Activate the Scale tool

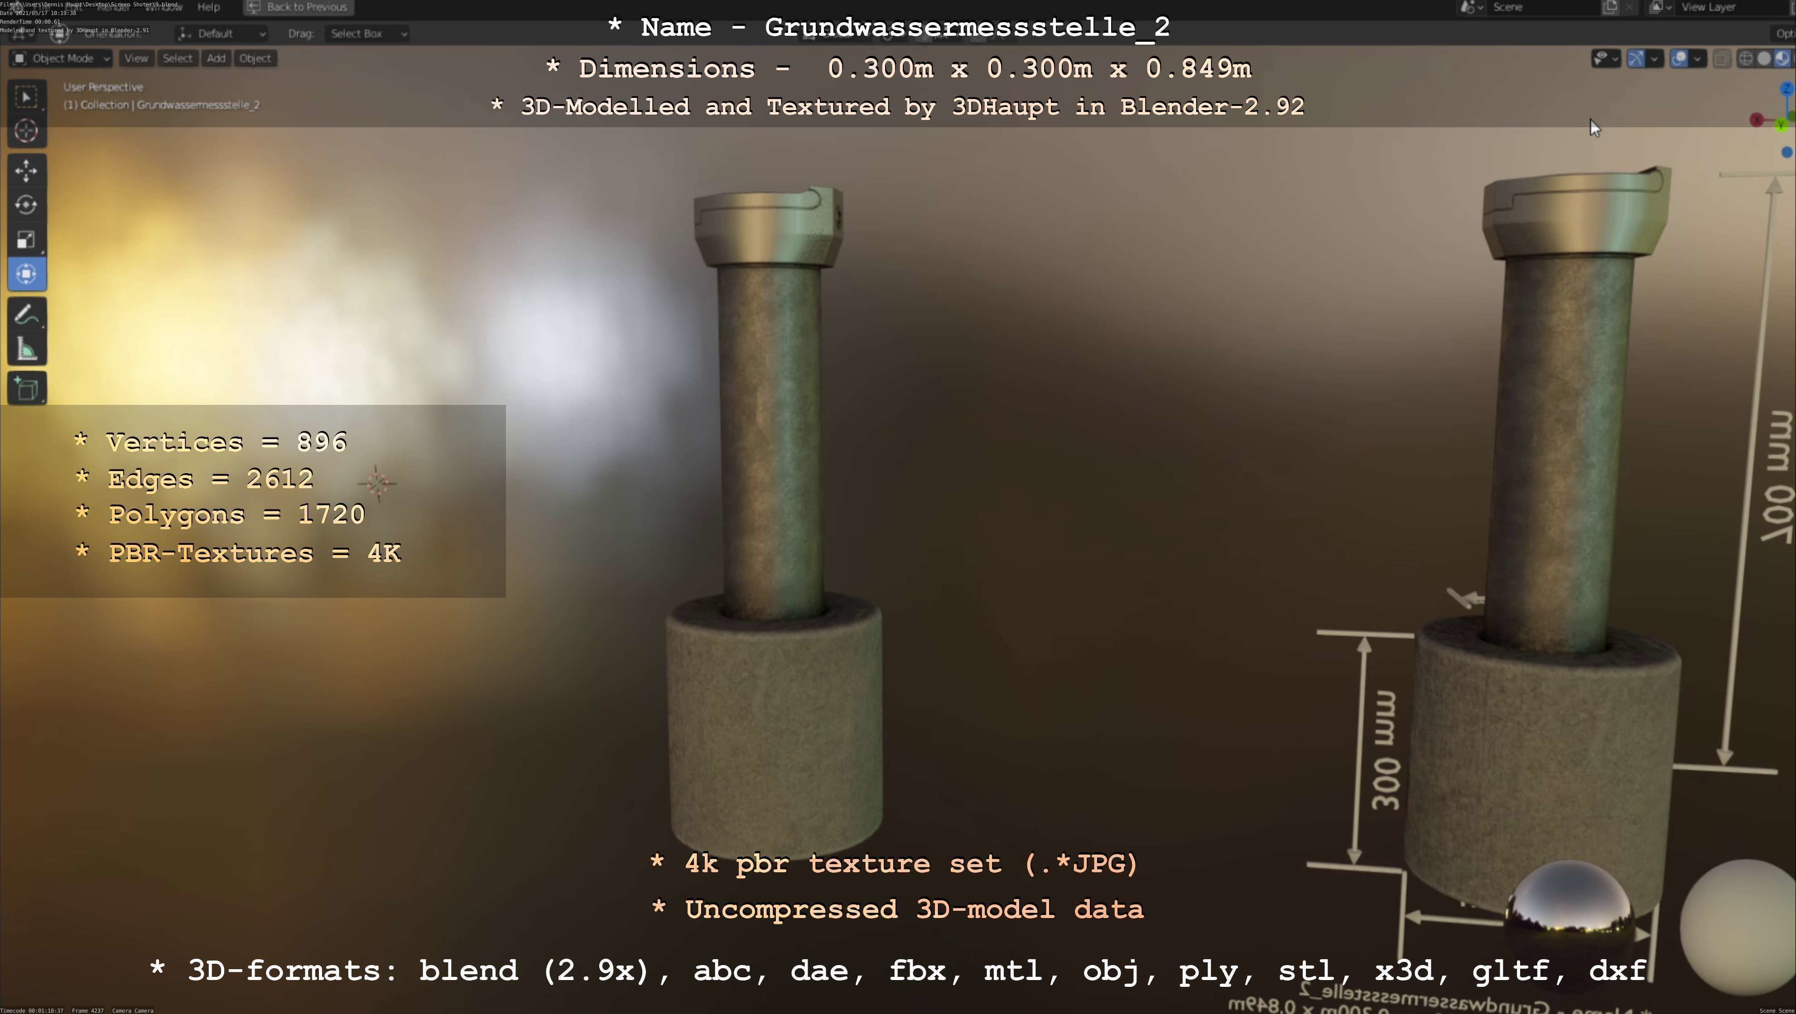[x=26, y=240]
